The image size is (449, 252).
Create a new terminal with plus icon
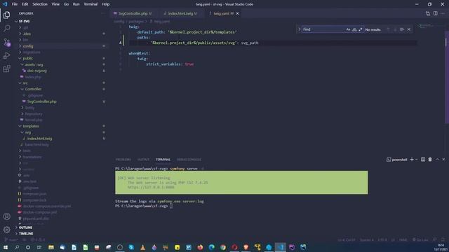click(412, 160)
